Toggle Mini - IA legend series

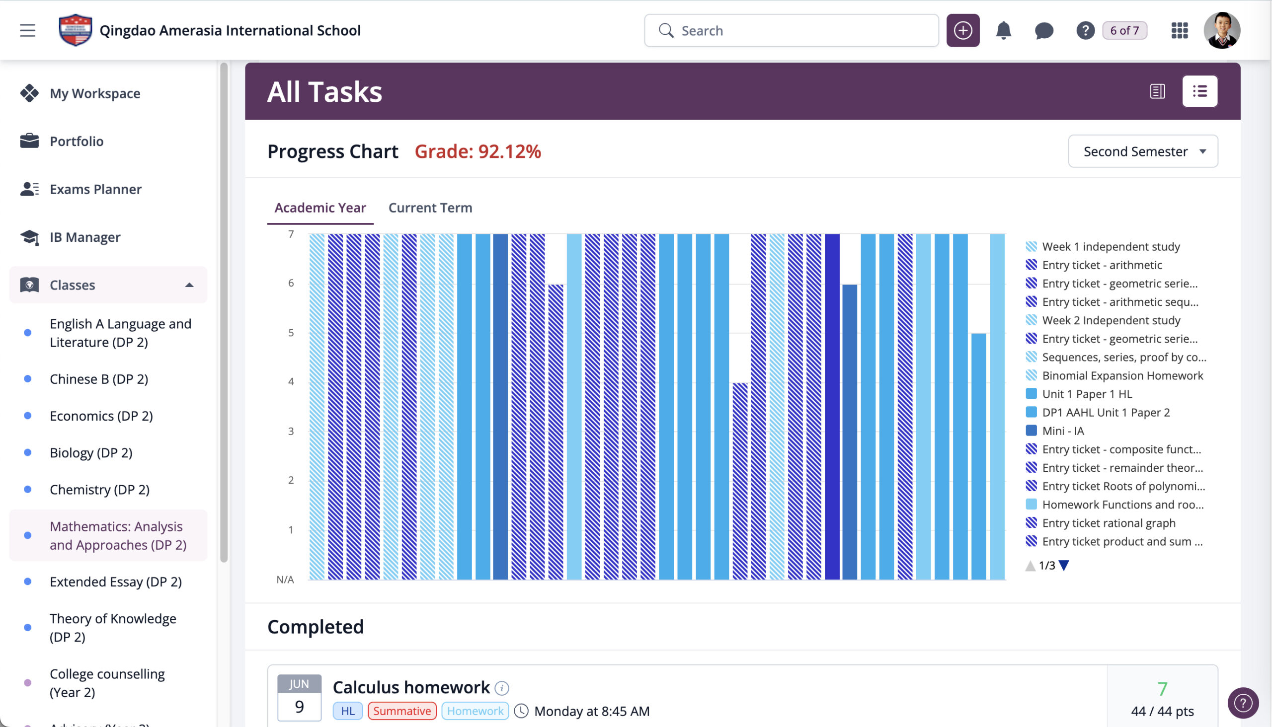tap(1063, 431)
